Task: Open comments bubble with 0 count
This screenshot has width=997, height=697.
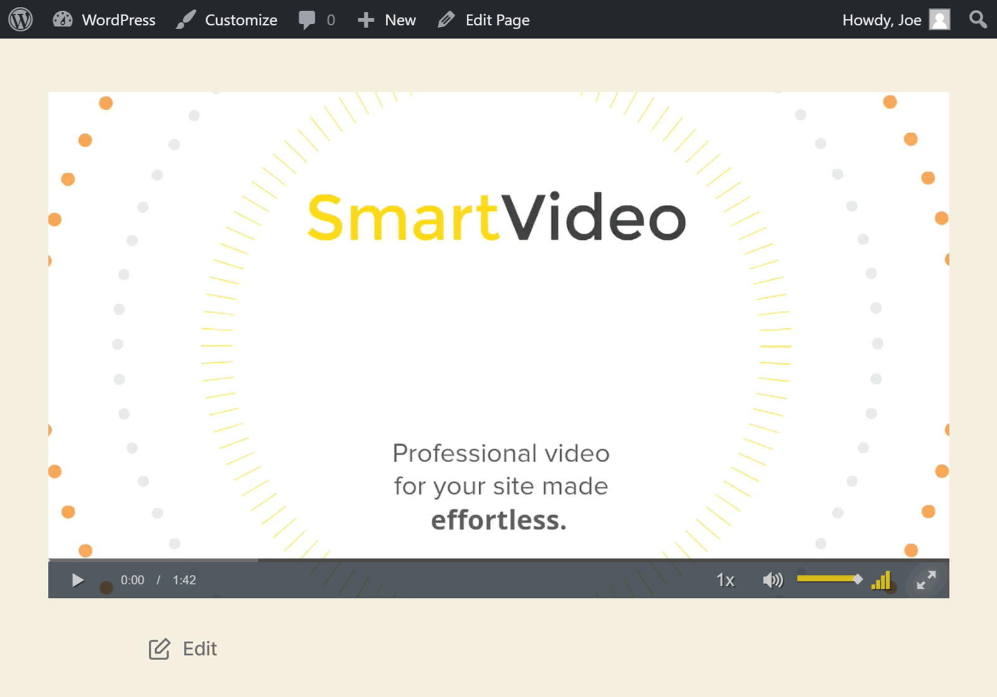Action: point(317,20)
